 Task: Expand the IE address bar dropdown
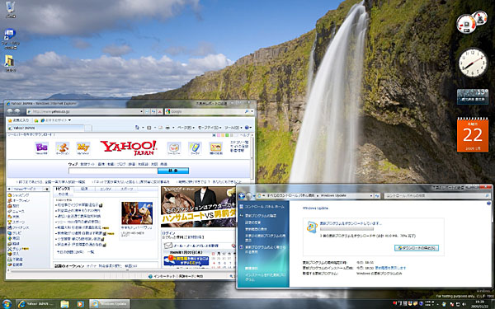click(142, 111)
